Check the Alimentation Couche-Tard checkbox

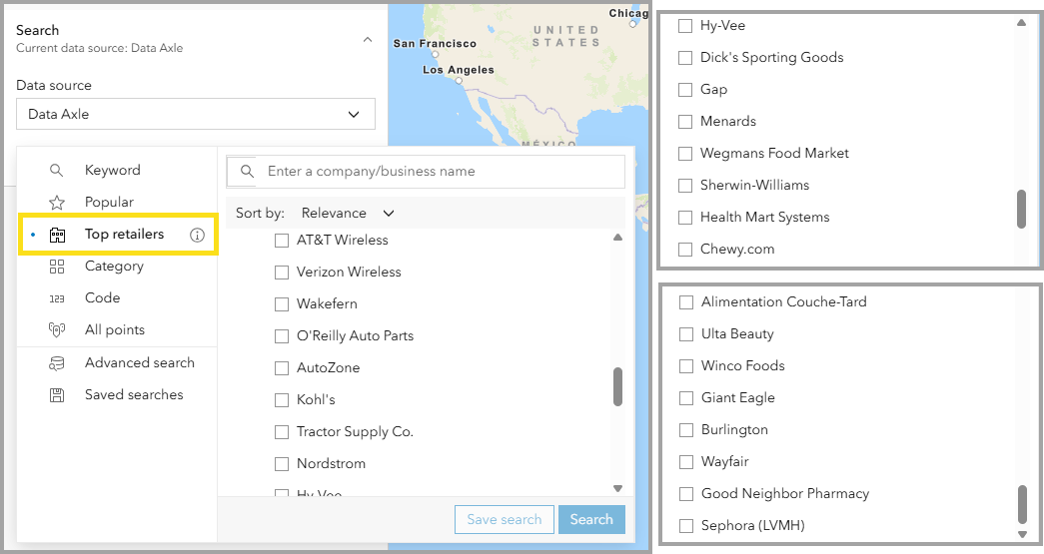[x=685, y=302]
